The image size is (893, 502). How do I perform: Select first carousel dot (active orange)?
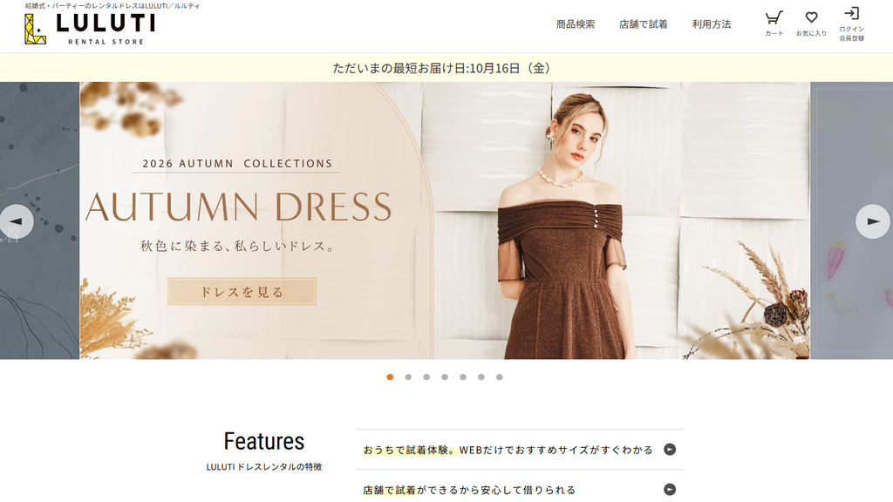[x=390, y=376]
